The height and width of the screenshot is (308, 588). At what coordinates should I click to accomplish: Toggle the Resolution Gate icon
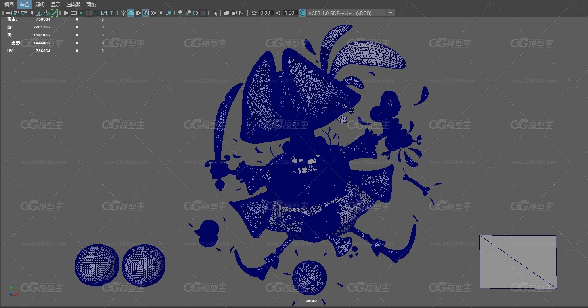(x=81, y=13)
